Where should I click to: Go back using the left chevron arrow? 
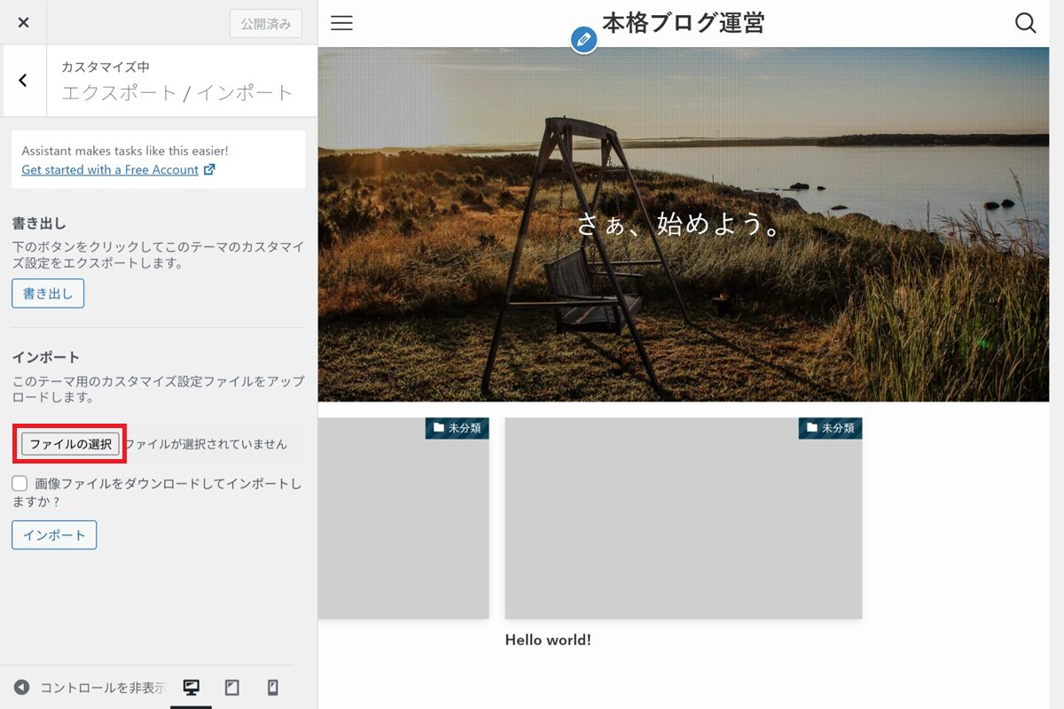[x=23, y=81]
